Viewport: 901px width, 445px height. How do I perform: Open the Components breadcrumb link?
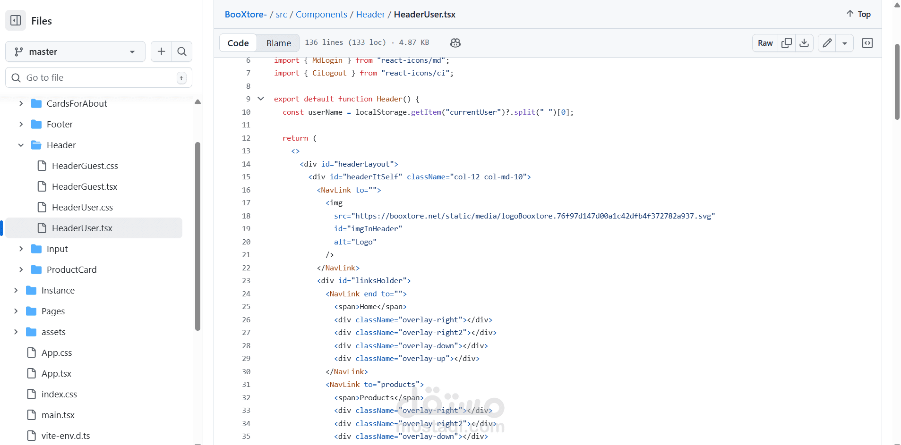[321, 15]
